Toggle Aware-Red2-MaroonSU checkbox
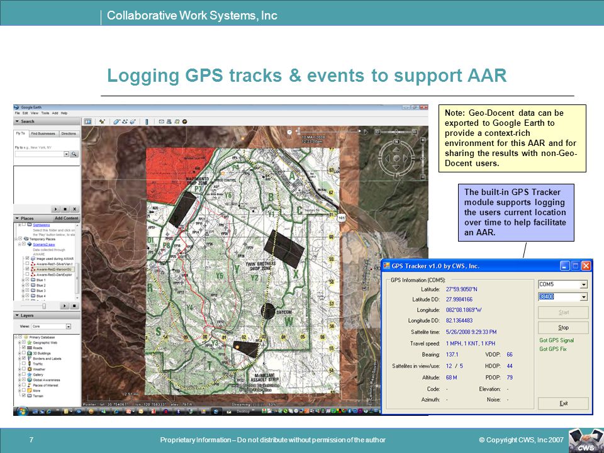Image resolution: width=604 pixels, height=453 pixels. pos(27,269)
